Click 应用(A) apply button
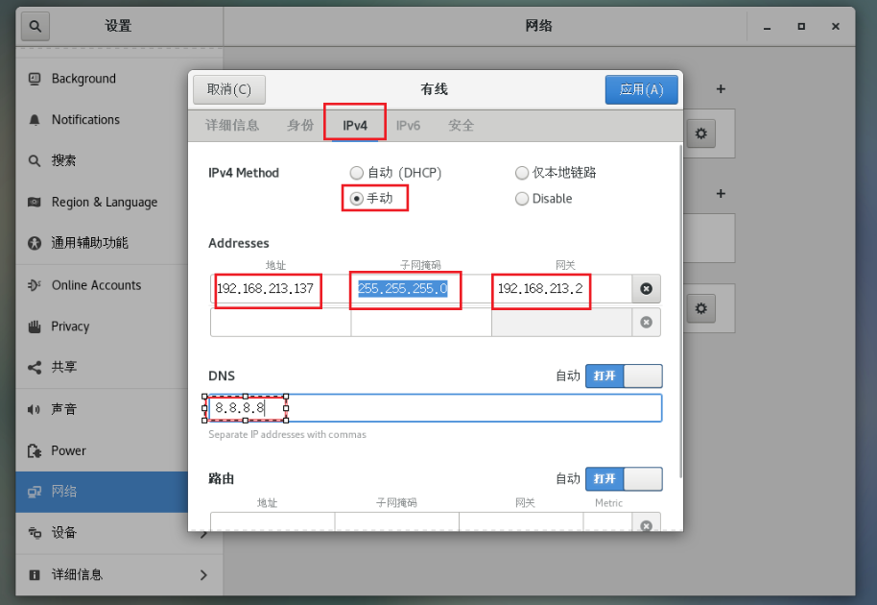Screen dimensions: 877x605 pyautogui.click(x=642, y=89)
